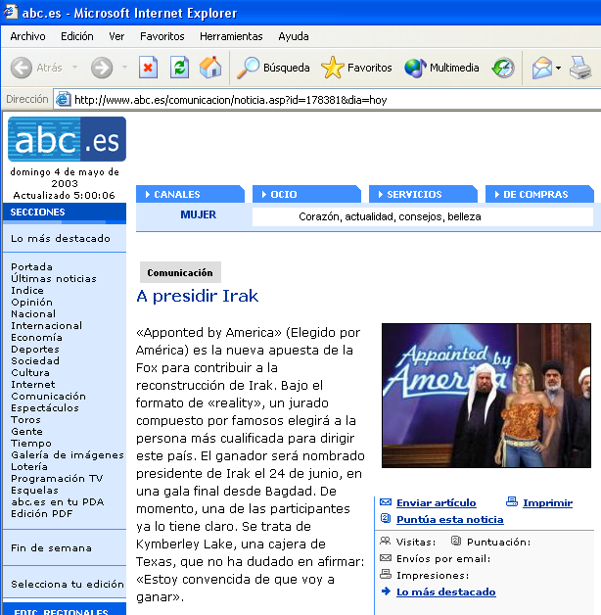The image size is (601, 615).
Task: Open the forward button history dropdown arrow
Action: [x=124, y=68]
